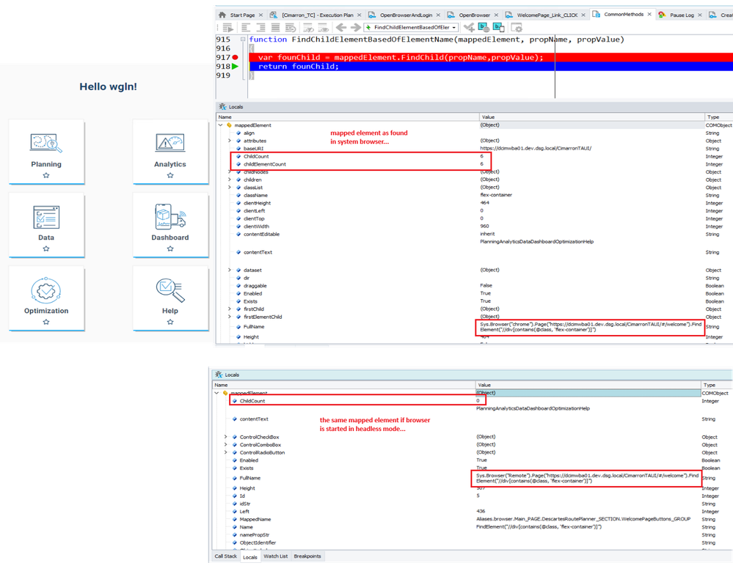Toggle the Help favorite star
This screenshot has width=733, height=571.
click(170, 323)
